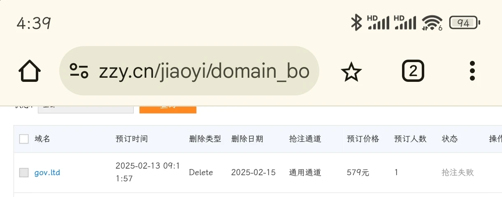Check the select-all checkbox in table header
Image resolution: width=502 pixels, height=197 pixels.
click(x=24, y=139)
